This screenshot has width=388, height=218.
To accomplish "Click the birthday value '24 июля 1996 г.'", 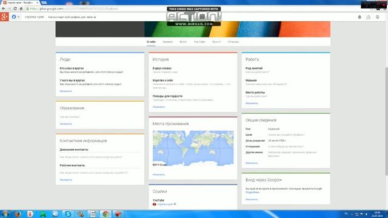I will (277, 140).
